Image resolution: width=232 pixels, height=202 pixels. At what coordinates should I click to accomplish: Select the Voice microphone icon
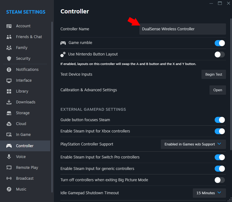(9, 157)
